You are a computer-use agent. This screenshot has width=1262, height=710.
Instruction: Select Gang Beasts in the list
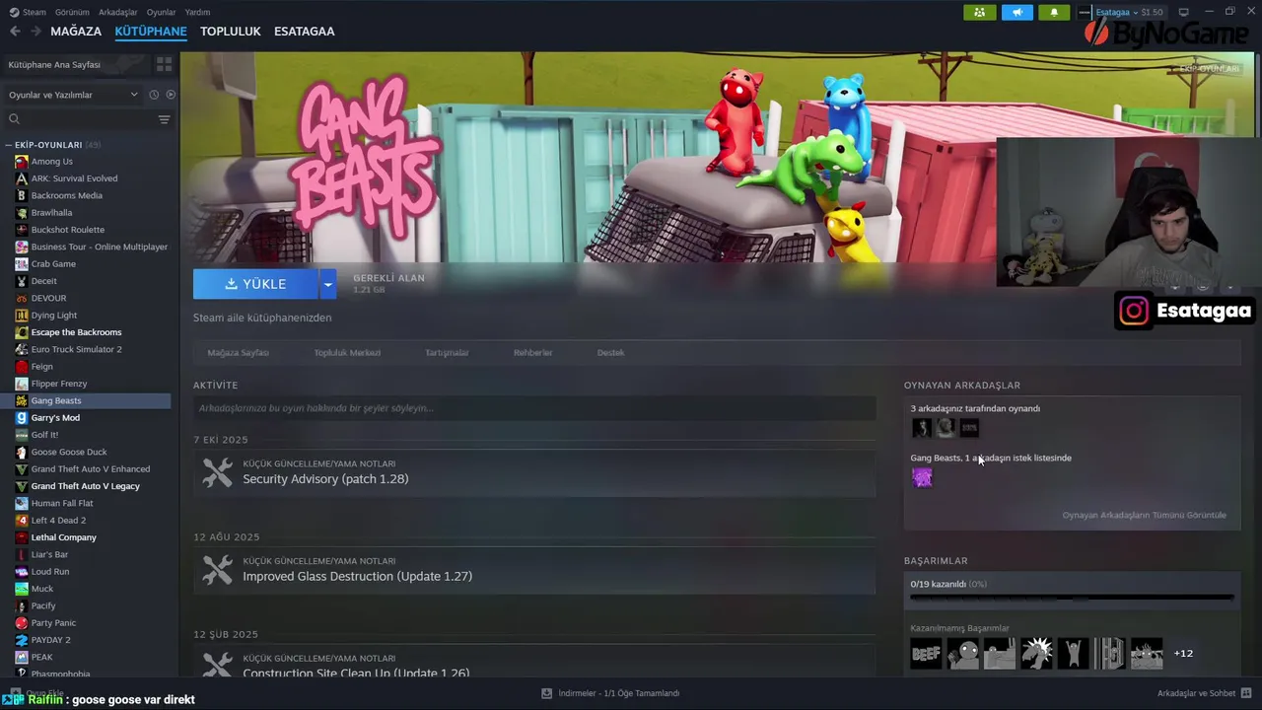[87, 400]
